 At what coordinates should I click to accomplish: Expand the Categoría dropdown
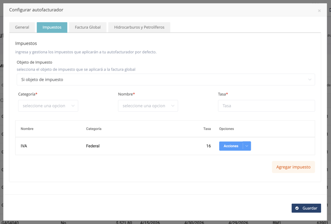[x=48, y=106]
